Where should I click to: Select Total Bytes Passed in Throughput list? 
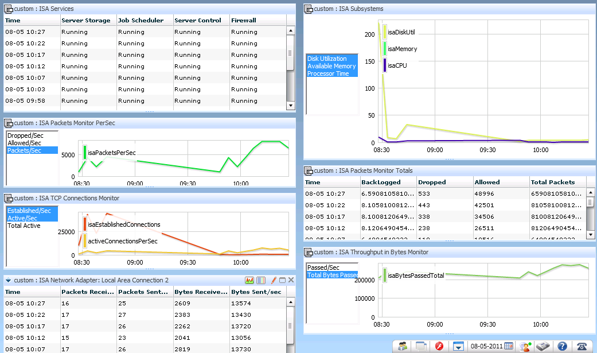click(333, 275)
